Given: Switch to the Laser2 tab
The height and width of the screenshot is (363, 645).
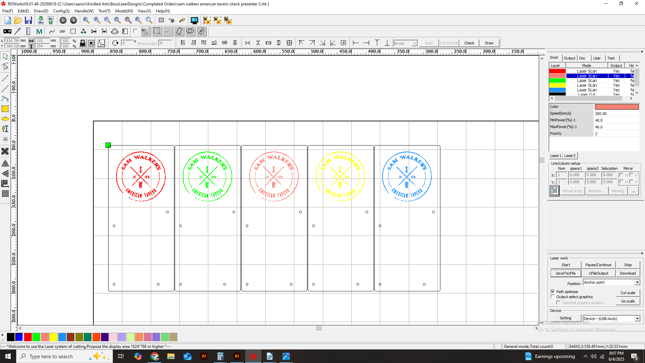Looking at the screenshot, I should (x=569, y=156).
